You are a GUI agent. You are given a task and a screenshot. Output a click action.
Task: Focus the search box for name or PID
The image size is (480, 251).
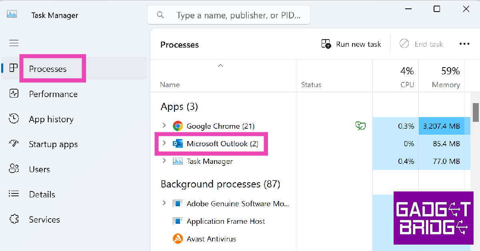point(238,16)
